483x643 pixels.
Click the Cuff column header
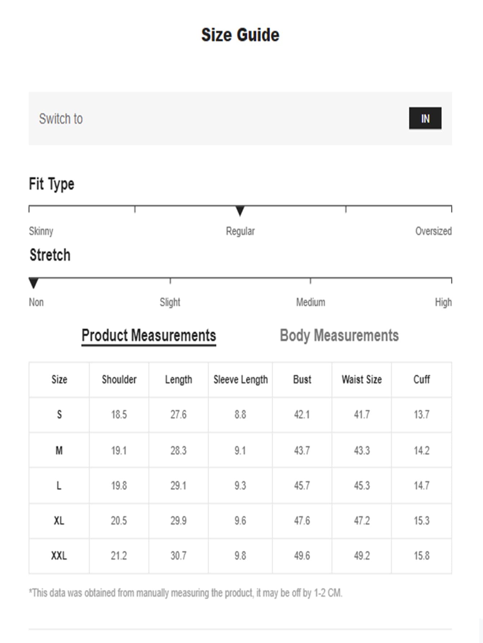[421, 379]
